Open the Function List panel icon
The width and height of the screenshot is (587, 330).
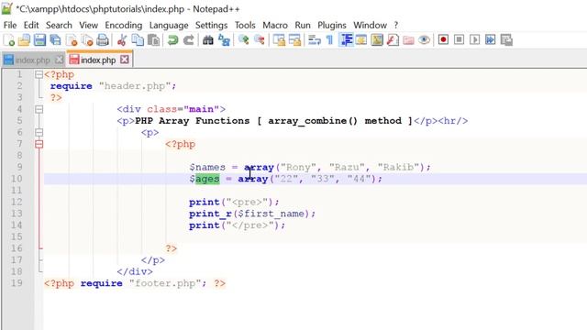click(x=393, y=40)
